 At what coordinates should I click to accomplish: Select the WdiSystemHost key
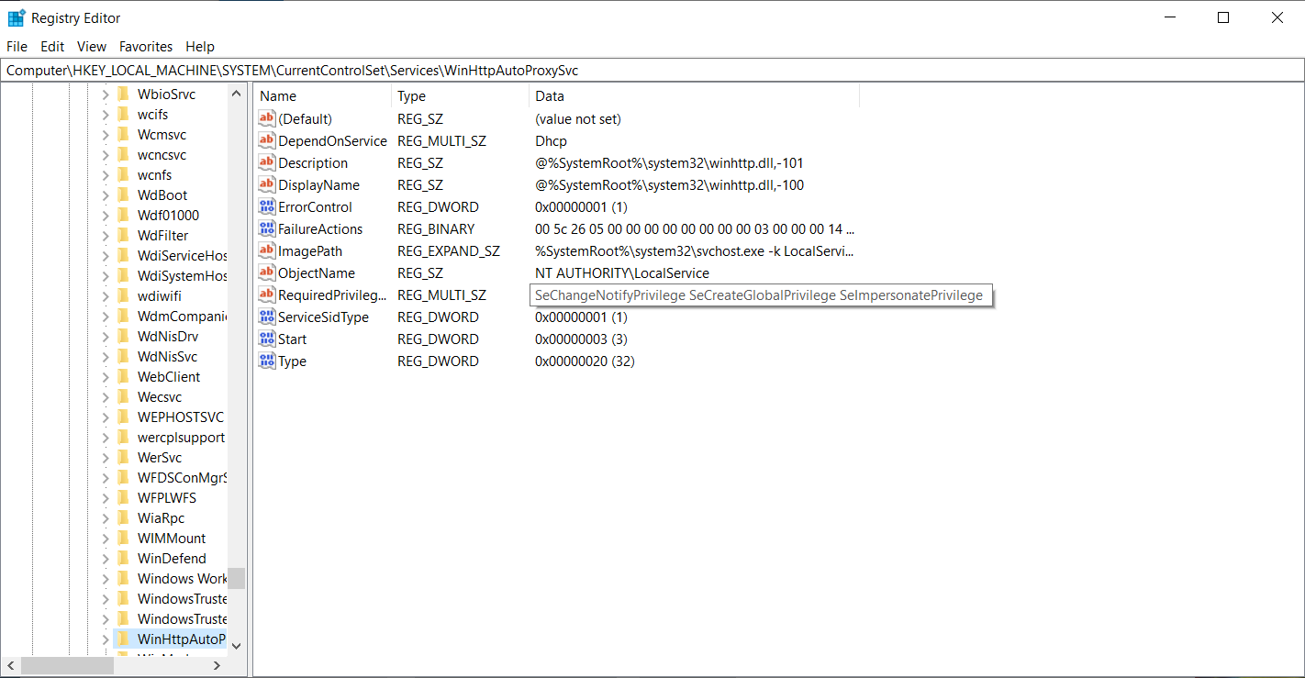[x=182, y=275]
